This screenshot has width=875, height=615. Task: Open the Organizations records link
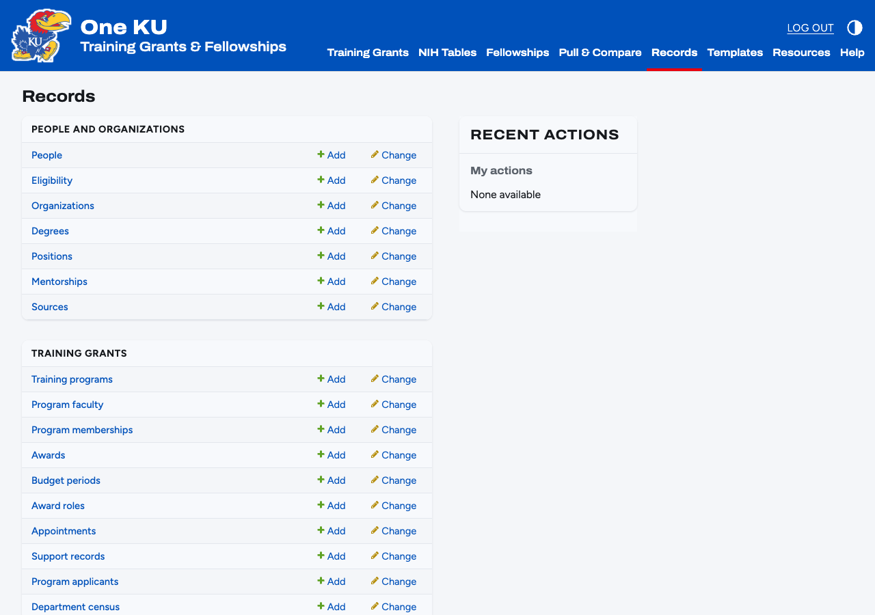[x=63, y=206]
